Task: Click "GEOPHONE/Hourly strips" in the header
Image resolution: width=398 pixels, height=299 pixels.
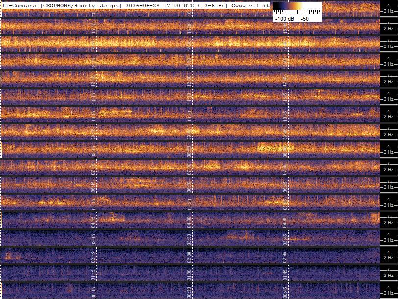Action: (80, 5)
